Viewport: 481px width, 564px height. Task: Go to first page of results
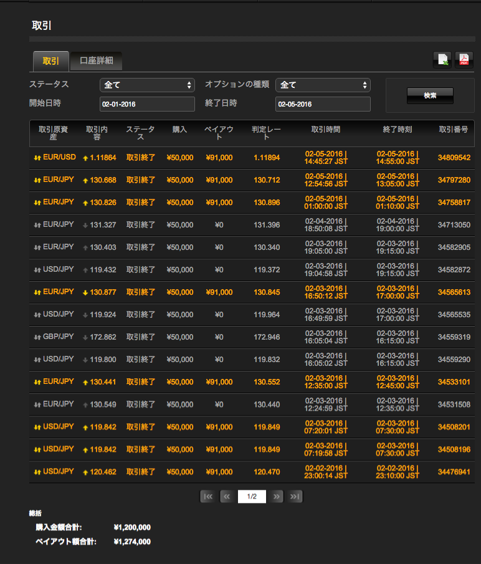pyautogui.click(x=207, y=496)
